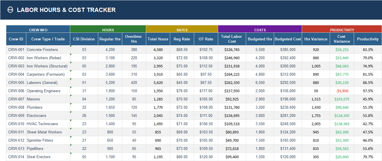
Task: Select regular hours 5,200 for Laborers
Action: (x=110, y=82)
